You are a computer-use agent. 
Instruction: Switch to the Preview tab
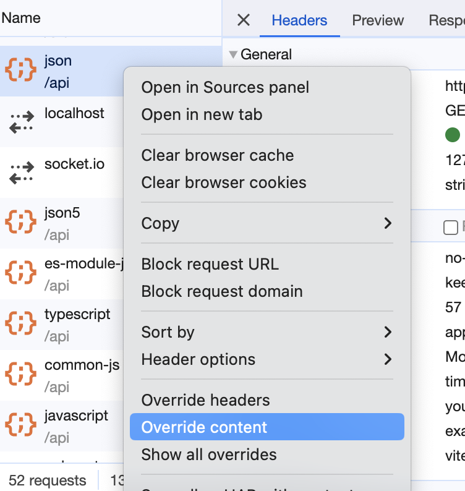click(x=378, y=20)
